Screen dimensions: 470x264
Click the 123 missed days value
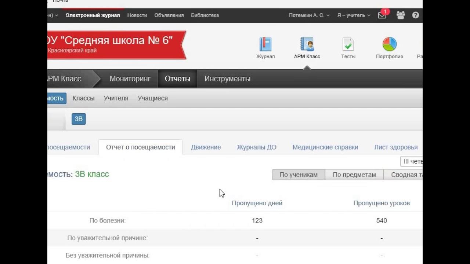(257, 221)
